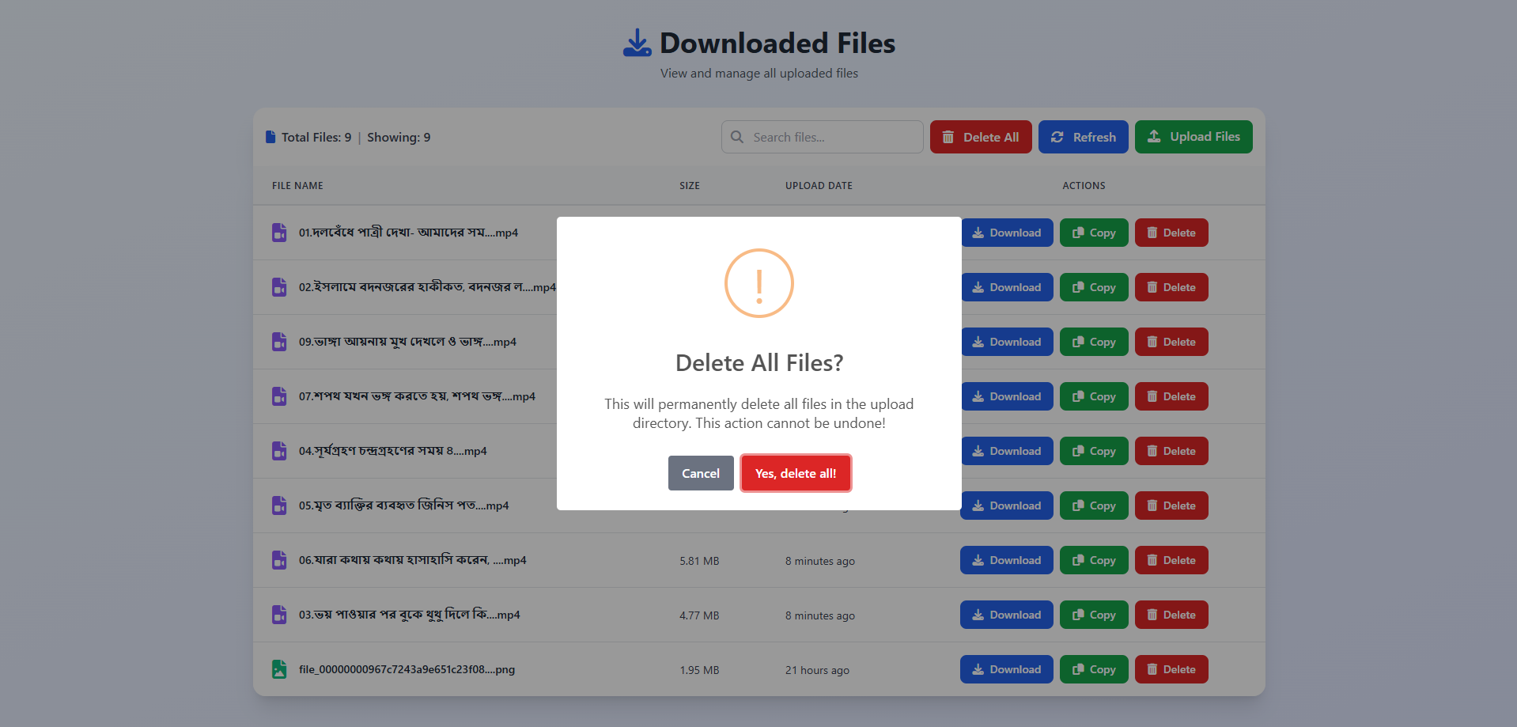Focus the Search files input field
Image resolution: width=1517 pixels, height=727 pixels.
pyautogui.click(x=832, y=137)
